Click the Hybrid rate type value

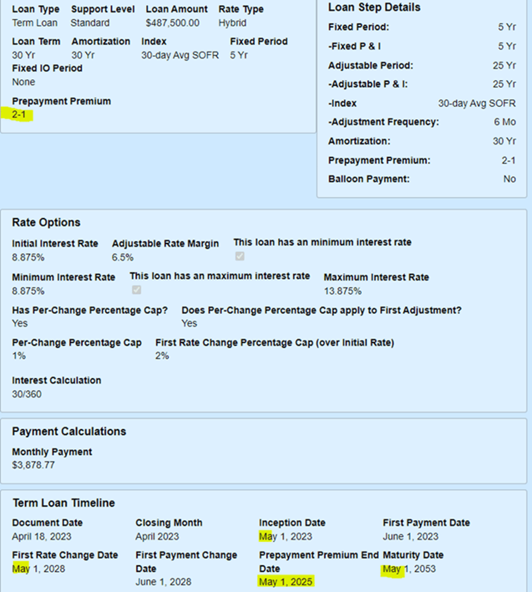232,23
